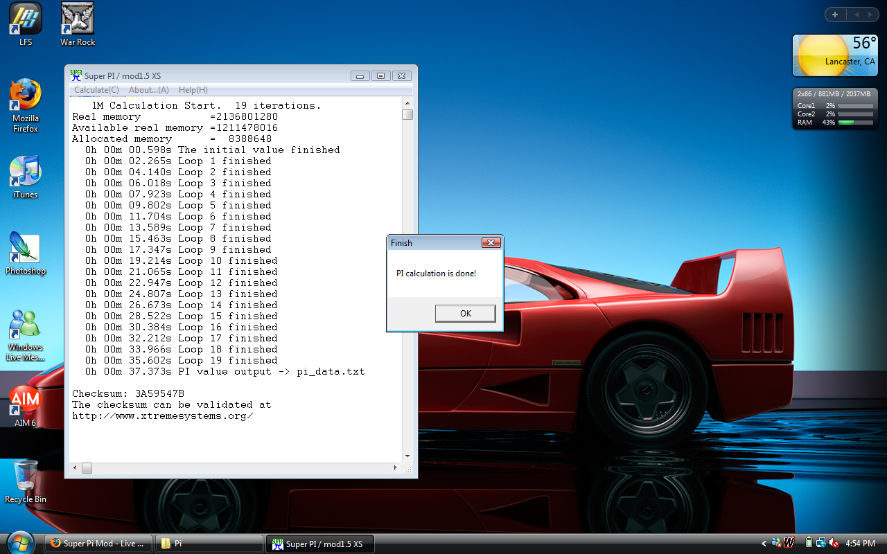Open the About...(A) menu

[x=149, y=90]
